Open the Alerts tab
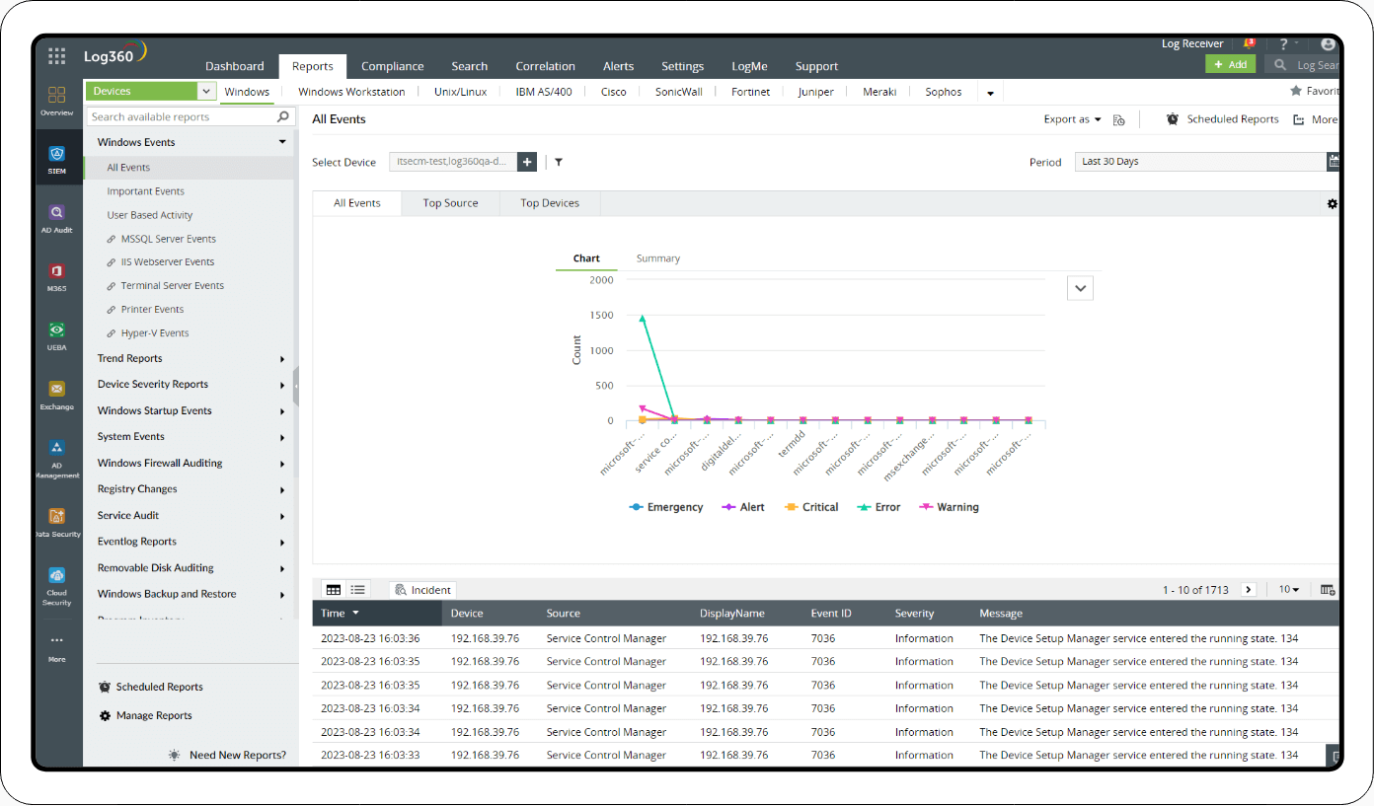This screenshot has height=806, width=1374. pos(619,66)
